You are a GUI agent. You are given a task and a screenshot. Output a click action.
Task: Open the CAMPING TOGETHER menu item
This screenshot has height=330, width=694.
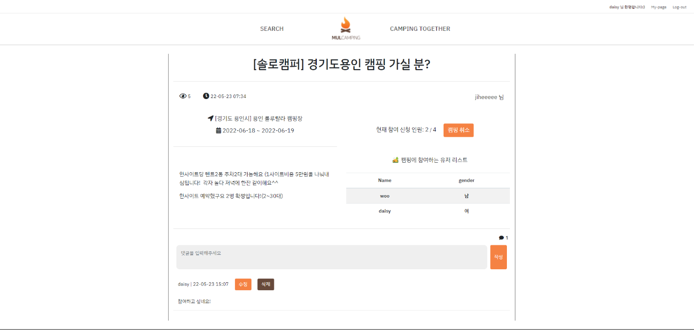[x=420, y=28]
